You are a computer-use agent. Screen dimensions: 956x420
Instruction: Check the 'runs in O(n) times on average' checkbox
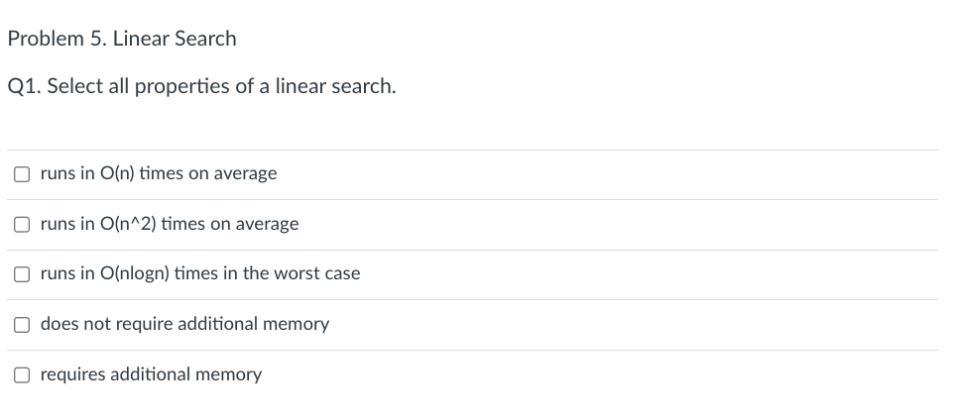[22, 174]
